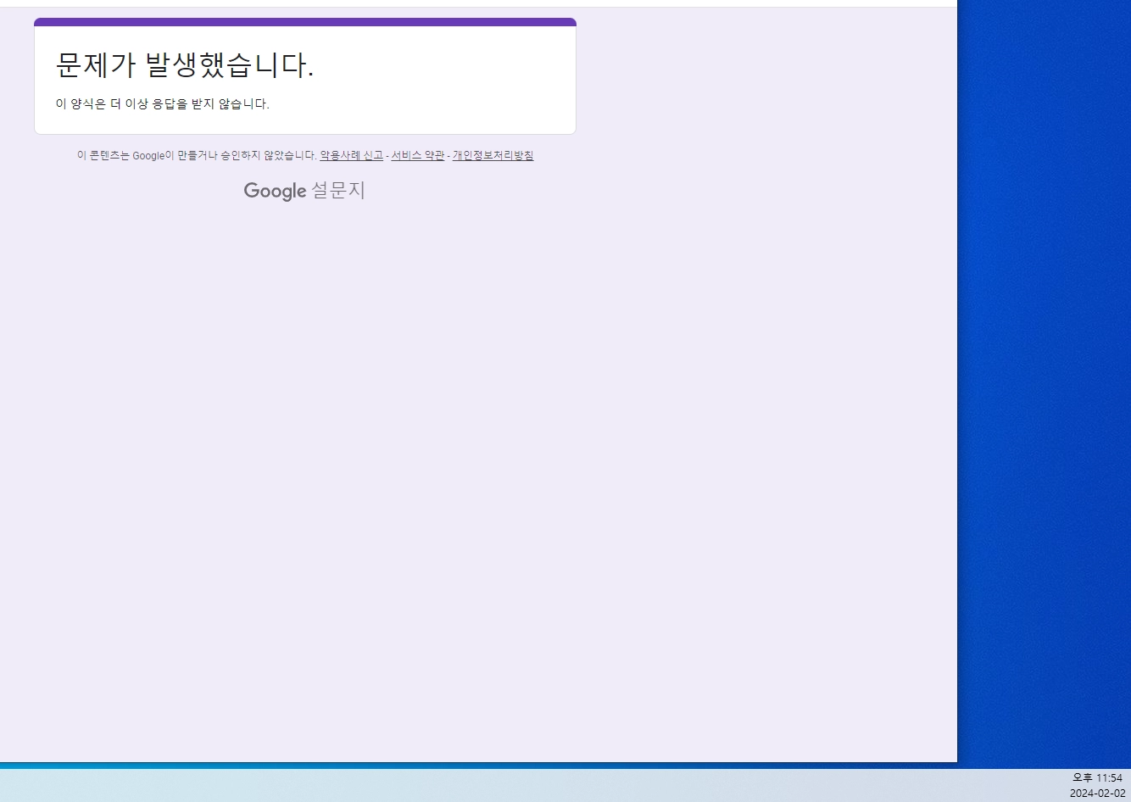The image size is (1131, 802).
Task: Click the disclaimer text about Google content
Action: click(x=197, y=156)
